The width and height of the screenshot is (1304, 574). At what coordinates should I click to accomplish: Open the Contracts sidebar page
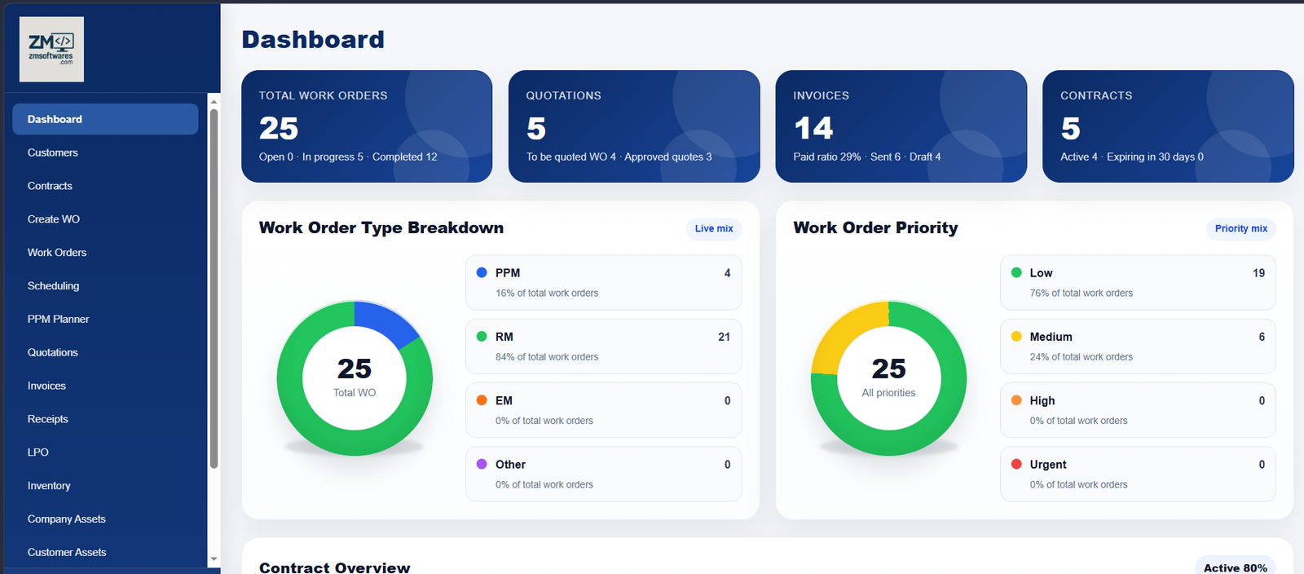(105, 186)
